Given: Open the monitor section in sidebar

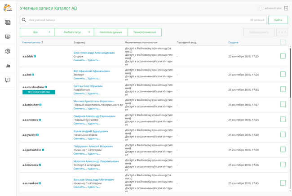Looking at the screenshot, I should 8,37.
